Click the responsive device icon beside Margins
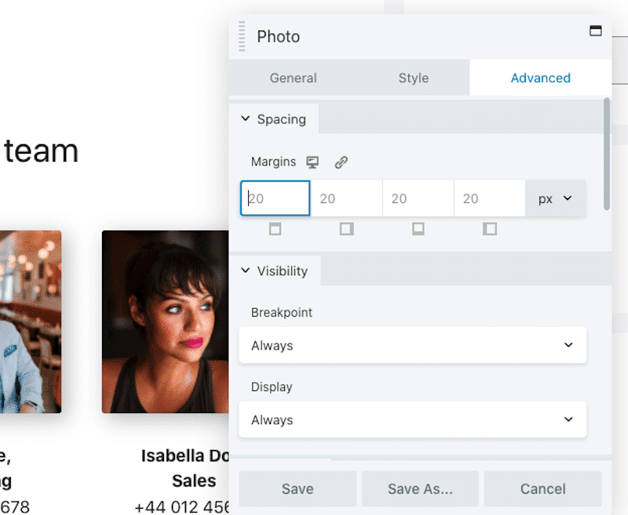This screenshot has width=628, height=515. pyautogui.click(x=312, y=162)
